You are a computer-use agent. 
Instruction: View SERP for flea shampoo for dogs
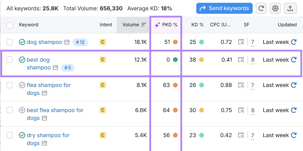coord(241,85)
